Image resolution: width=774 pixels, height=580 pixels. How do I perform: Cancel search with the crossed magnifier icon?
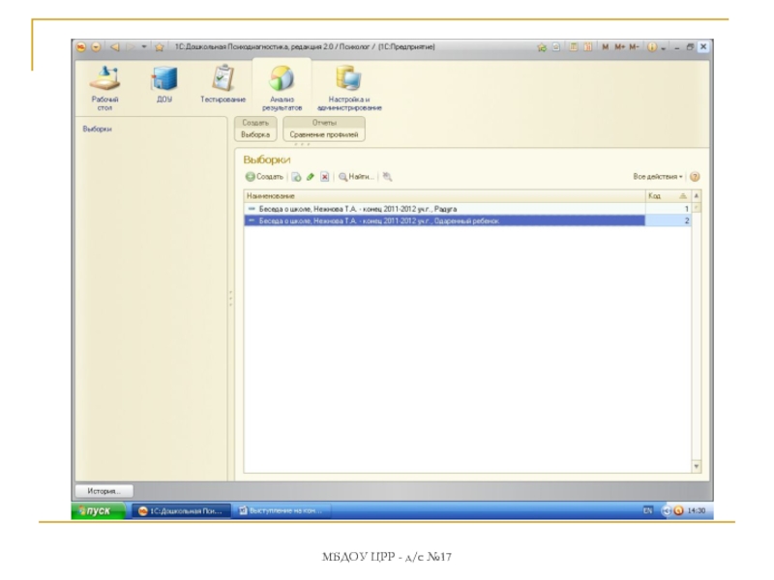pos(388,177)
